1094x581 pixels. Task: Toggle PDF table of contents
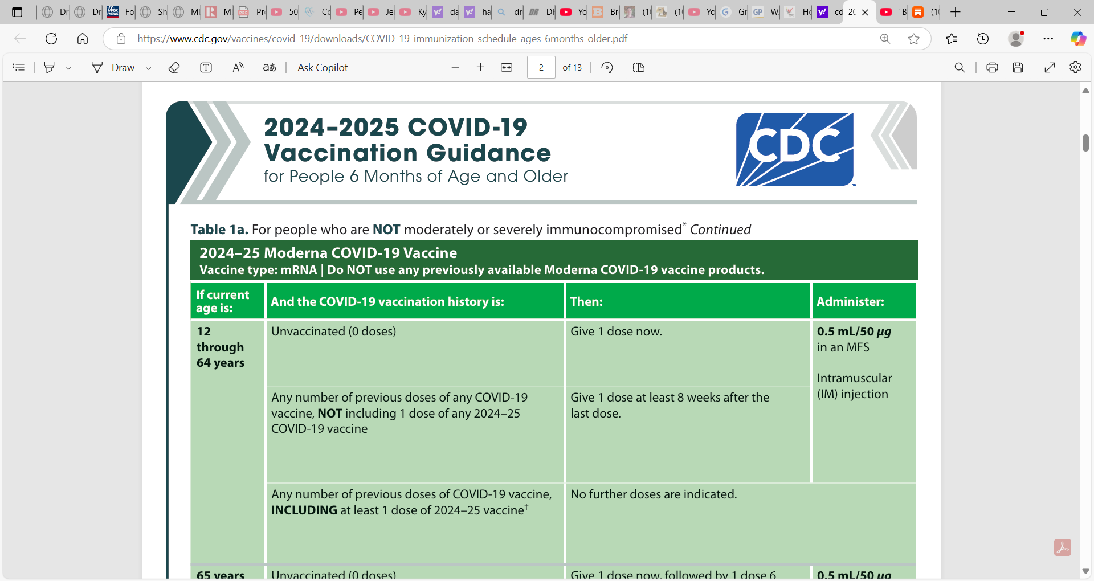pyautogui.click(x=19, y=67)
